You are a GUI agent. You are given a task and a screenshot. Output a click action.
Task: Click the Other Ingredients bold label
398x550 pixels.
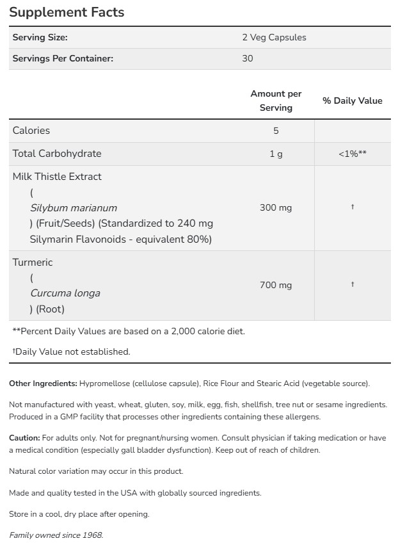[x=43, y=384]
